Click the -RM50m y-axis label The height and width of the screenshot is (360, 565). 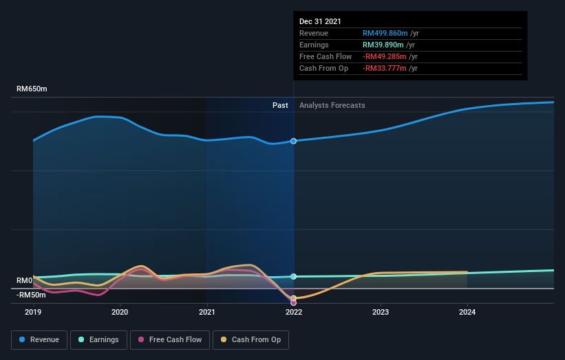pyautogui.click(x=31, y=295)
